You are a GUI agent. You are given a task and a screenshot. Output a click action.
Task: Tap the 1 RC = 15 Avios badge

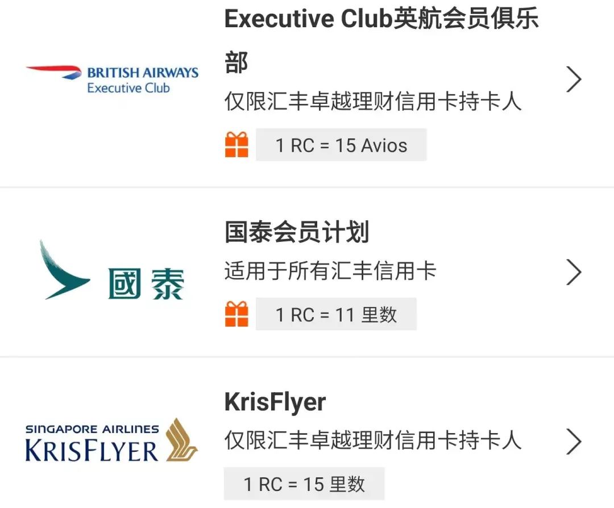click(x=341, y=145)
